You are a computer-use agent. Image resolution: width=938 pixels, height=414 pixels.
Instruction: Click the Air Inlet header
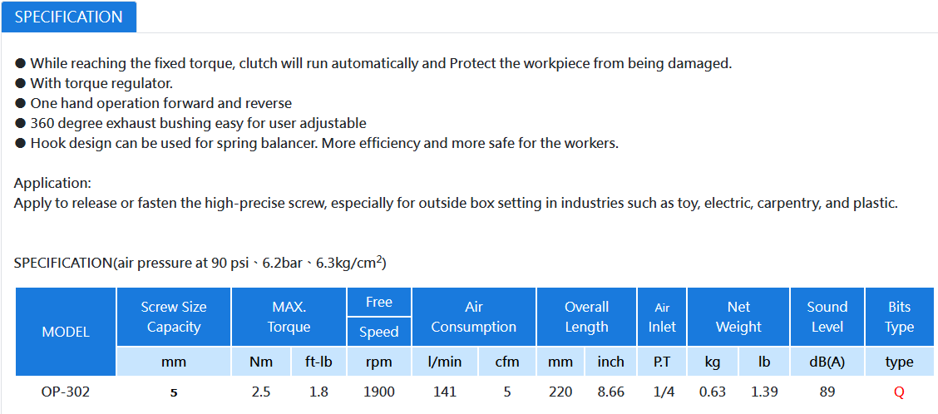click(x=662, y=317)
